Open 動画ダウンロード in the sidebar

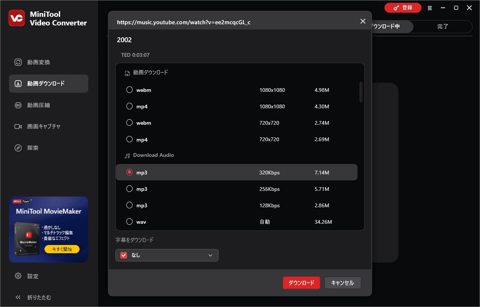click(x=49, y=84)
